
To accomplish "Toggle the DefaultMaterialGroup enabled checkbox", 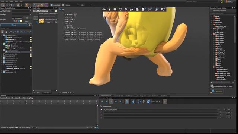I will (56, 11).
